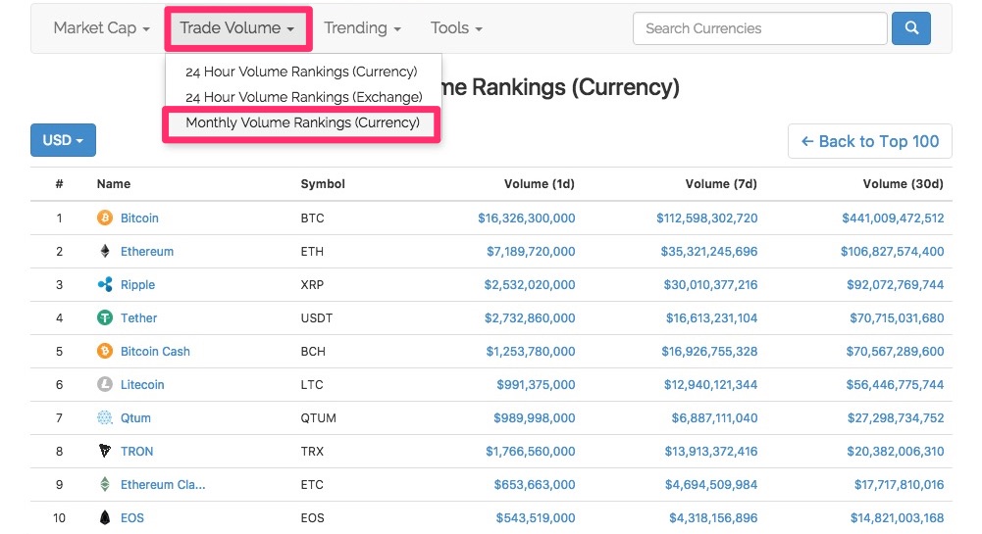
Task: Open the Trending dropdown
Action: click(362, 28)
